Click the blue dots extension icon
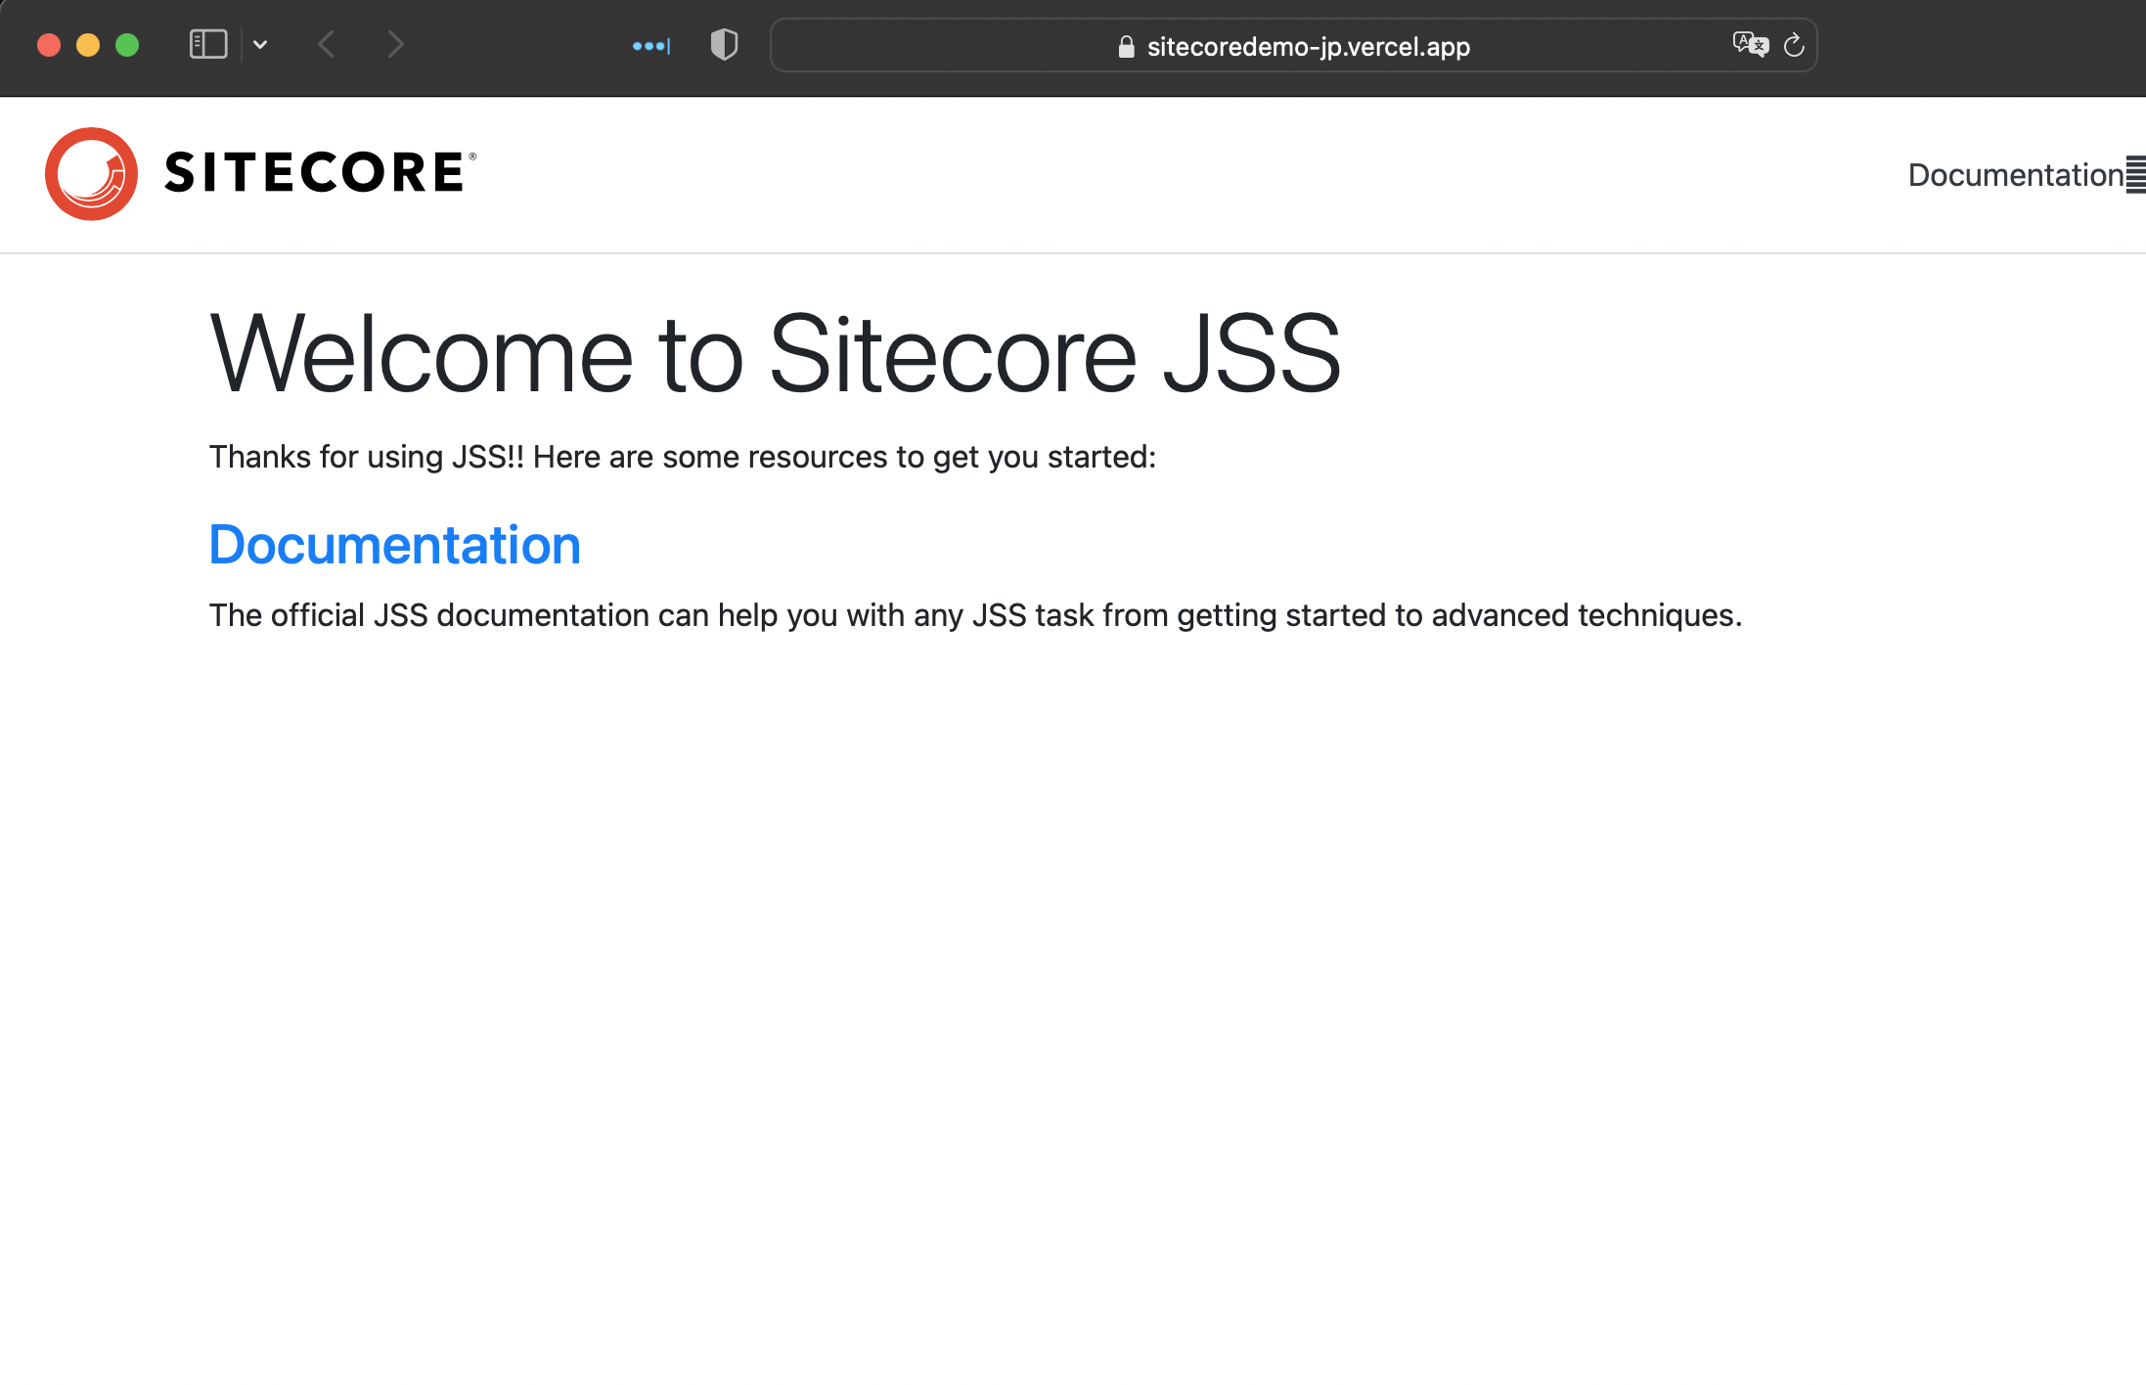Screen dimensions: 2146x1385 coord(651,46)
